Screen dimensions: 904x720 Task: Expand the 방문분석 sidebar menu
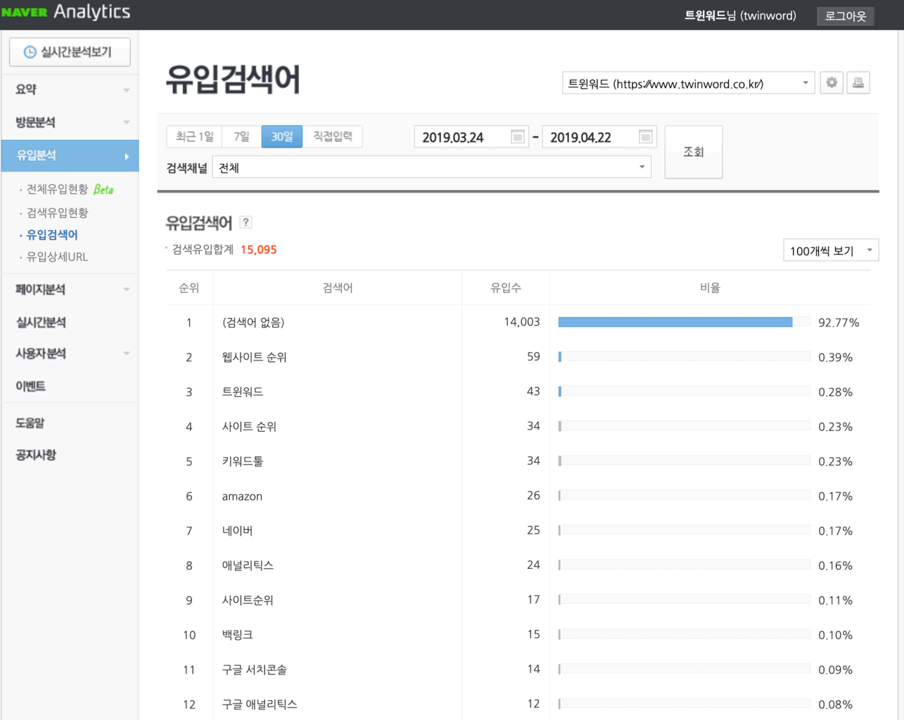tap(70, 122)
